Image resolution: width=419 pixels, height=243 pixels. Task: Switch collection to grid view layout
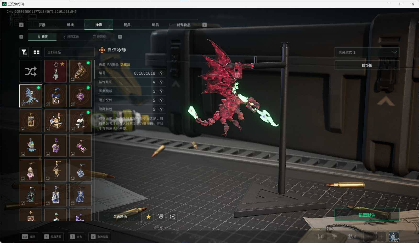[37, 52]
